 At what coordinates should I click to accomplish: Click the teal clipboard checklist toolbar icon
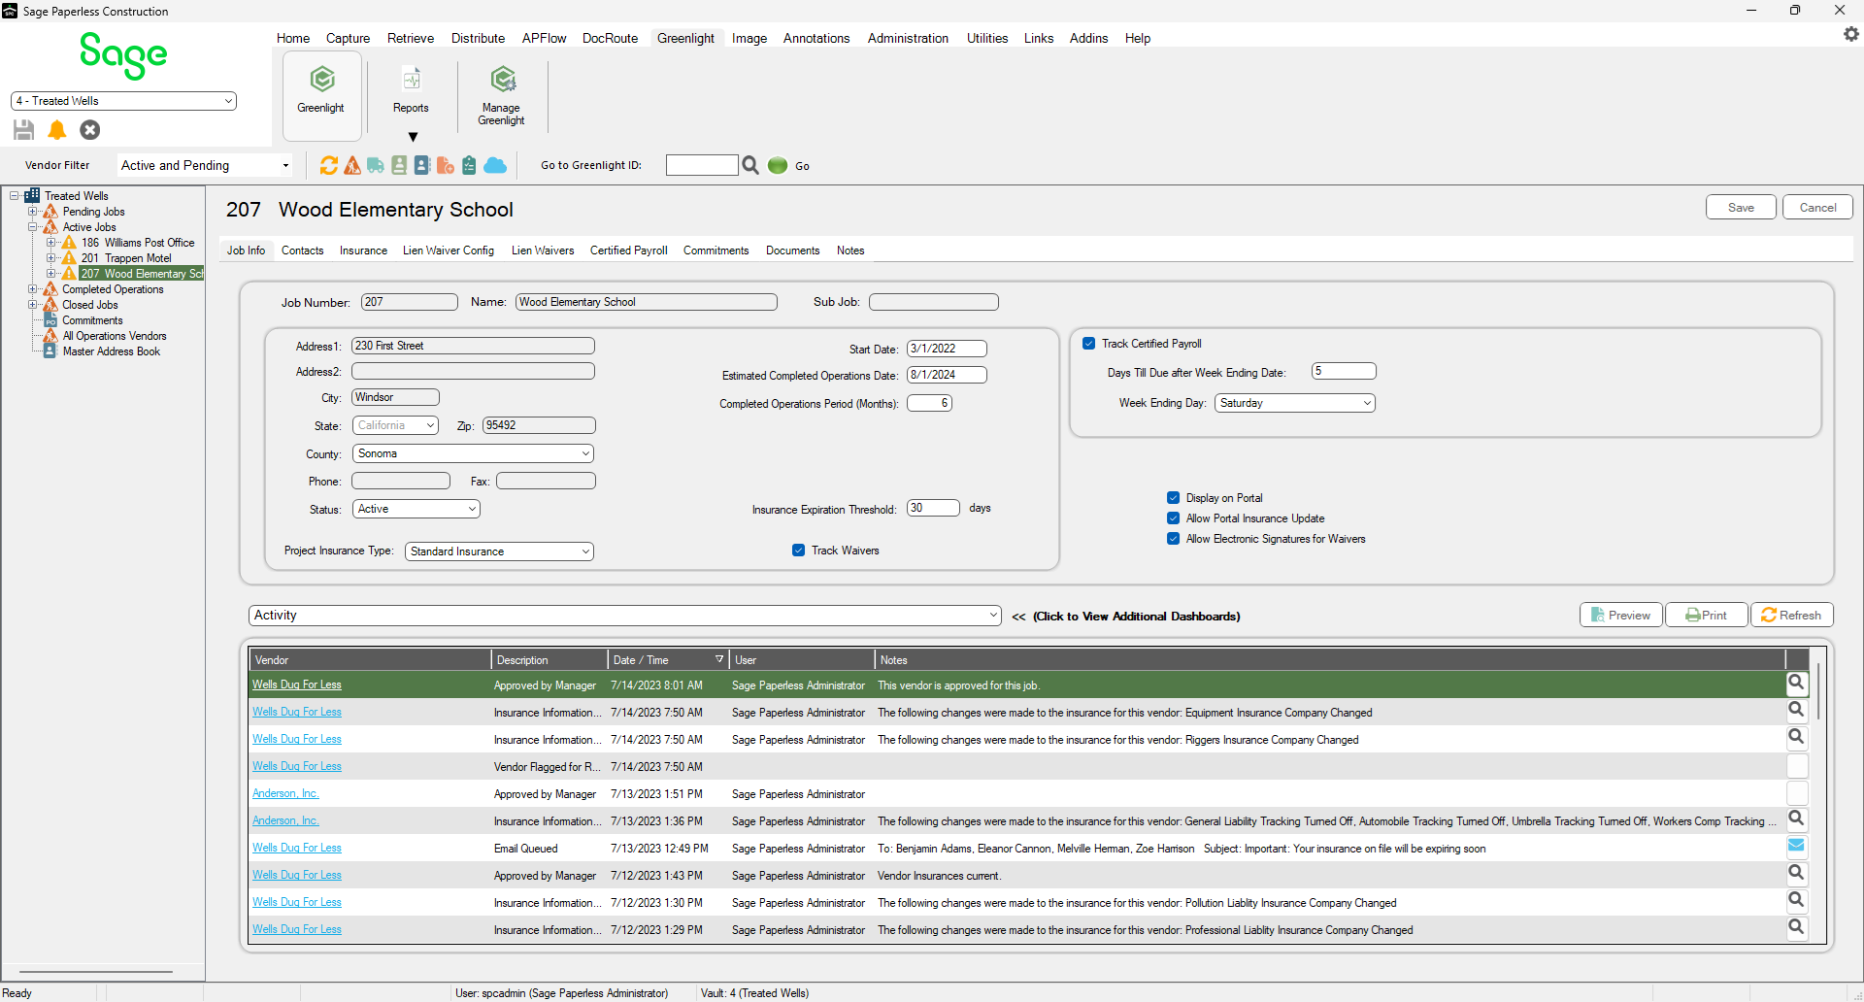pos(469,165)
